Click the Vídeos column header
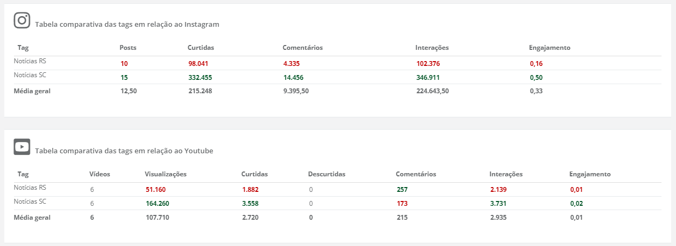The width and height of the screenshot is (676, 246). pyautogui.click(x=99, y=174)
